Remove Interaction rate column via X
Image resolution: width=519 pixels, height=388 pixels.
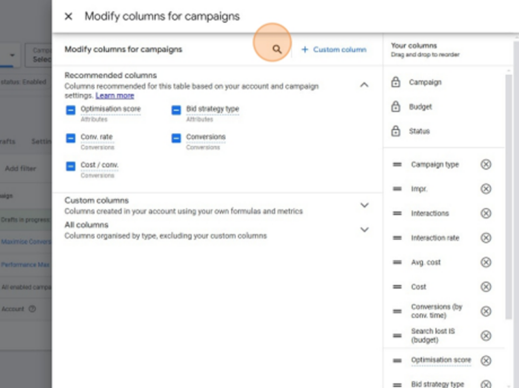[486, 238]
